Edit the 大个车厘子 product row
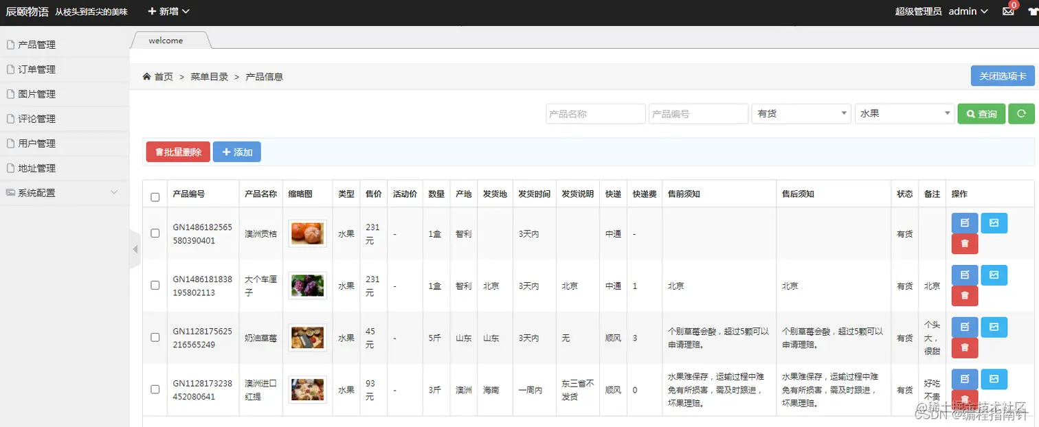 tap(965, 275)
